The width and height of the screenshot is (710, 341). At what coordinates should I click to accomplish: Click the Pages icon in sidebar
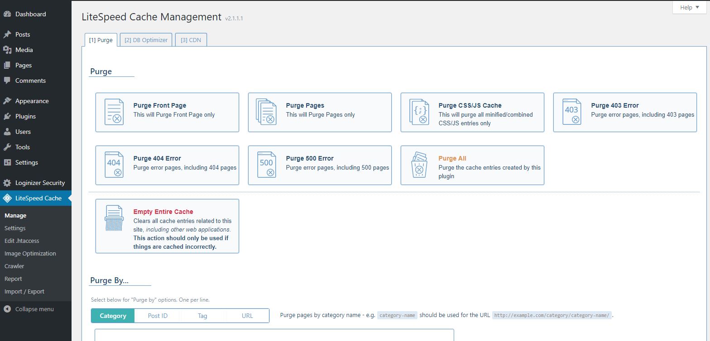[7, 65]
